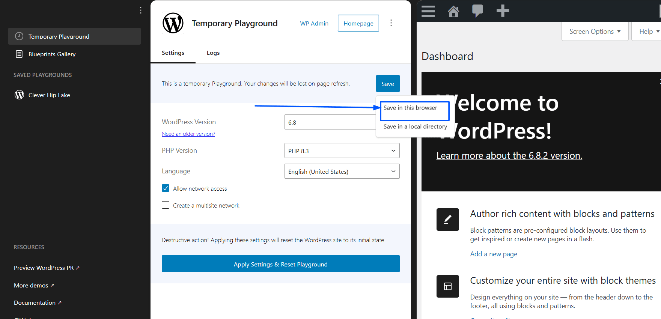This screenshot has height=319, width=661.
Task: Switch to the Logs tab
Action: click(213, 53)
